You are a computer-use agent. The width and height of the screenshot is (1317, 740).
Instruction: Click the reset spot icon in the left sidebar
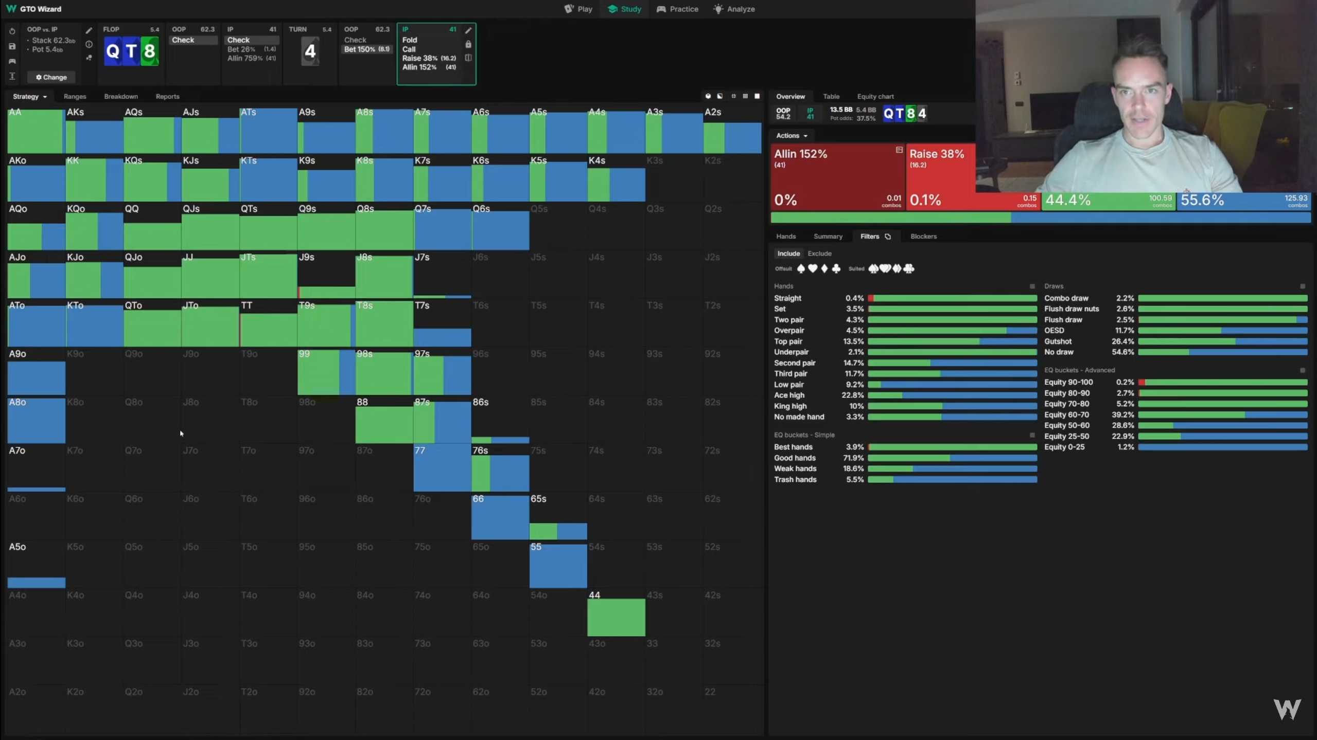point(12,31)
